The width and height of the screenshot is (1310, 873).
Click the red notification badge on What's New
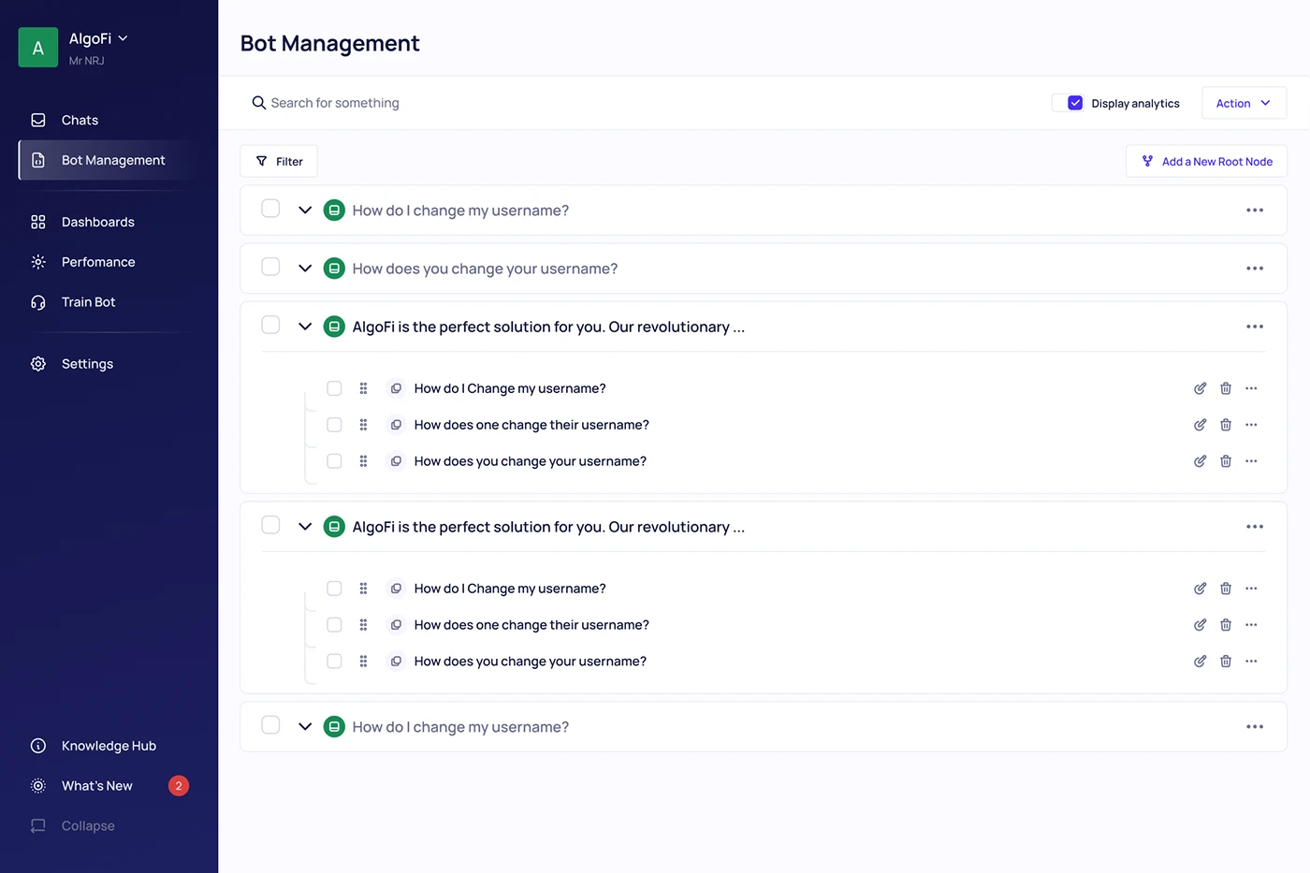click(x=179, y=786)
